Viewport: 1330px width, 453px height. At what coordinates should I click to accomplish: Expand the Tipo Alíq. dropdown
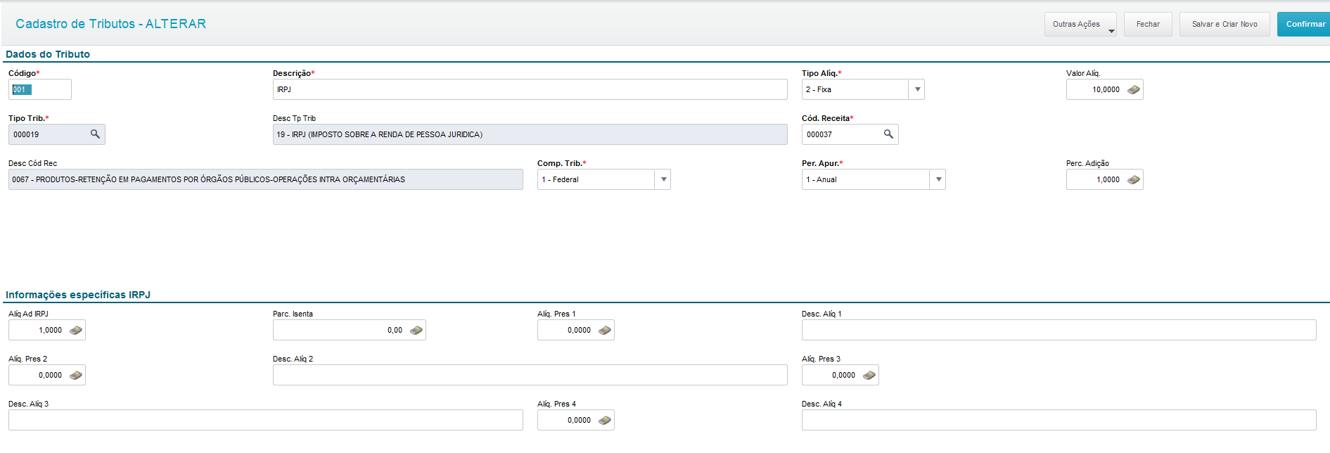pyautogui.click(x=917, y=90)
